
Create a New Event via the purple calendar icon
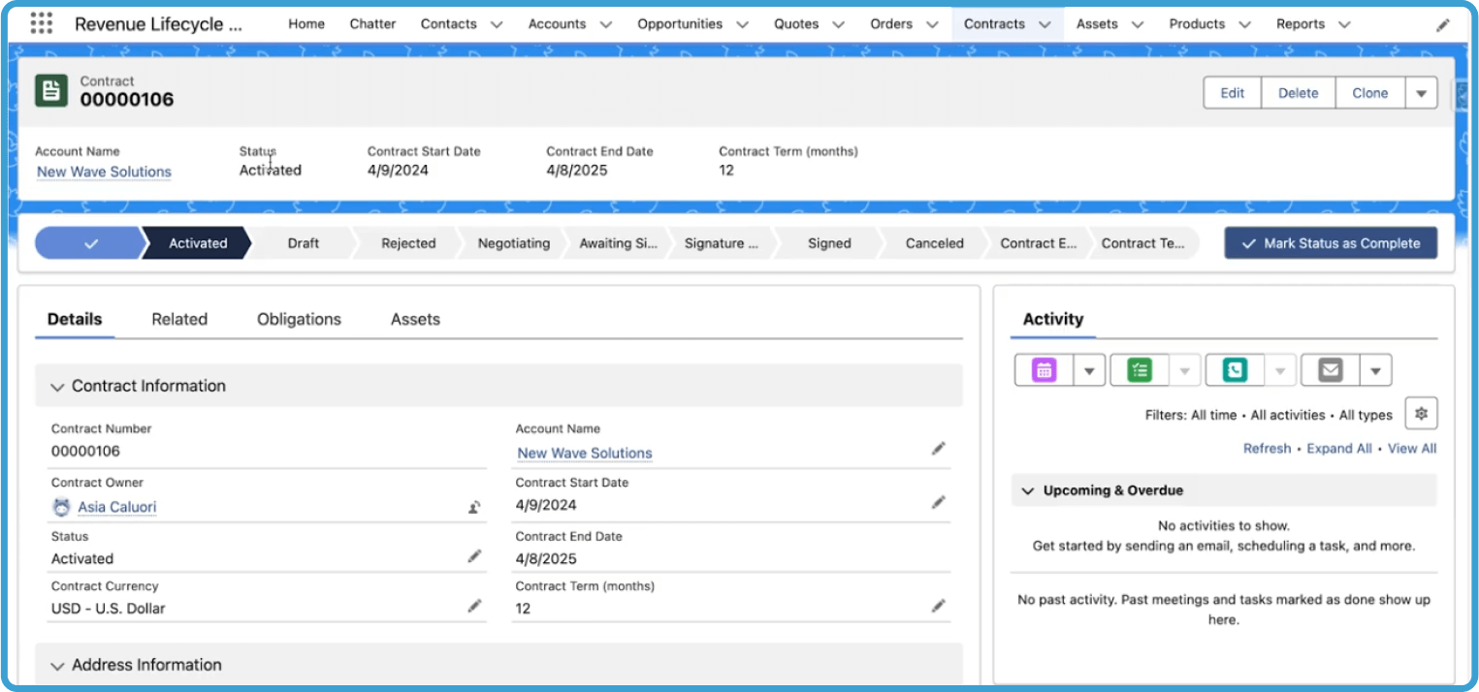pyautogui.click(x=1043, y=369)
